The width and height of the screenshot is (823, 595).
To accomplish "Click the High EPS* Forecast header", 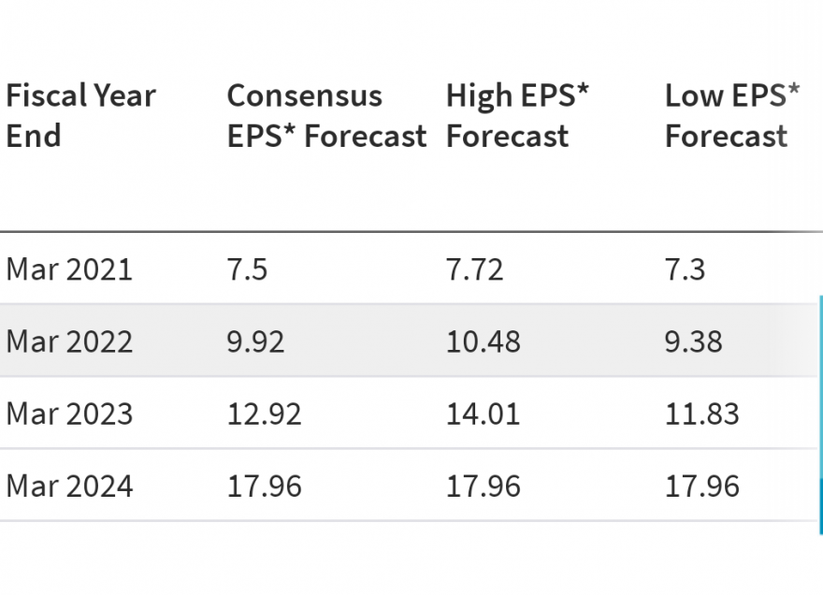I will (x=517, y=115).
